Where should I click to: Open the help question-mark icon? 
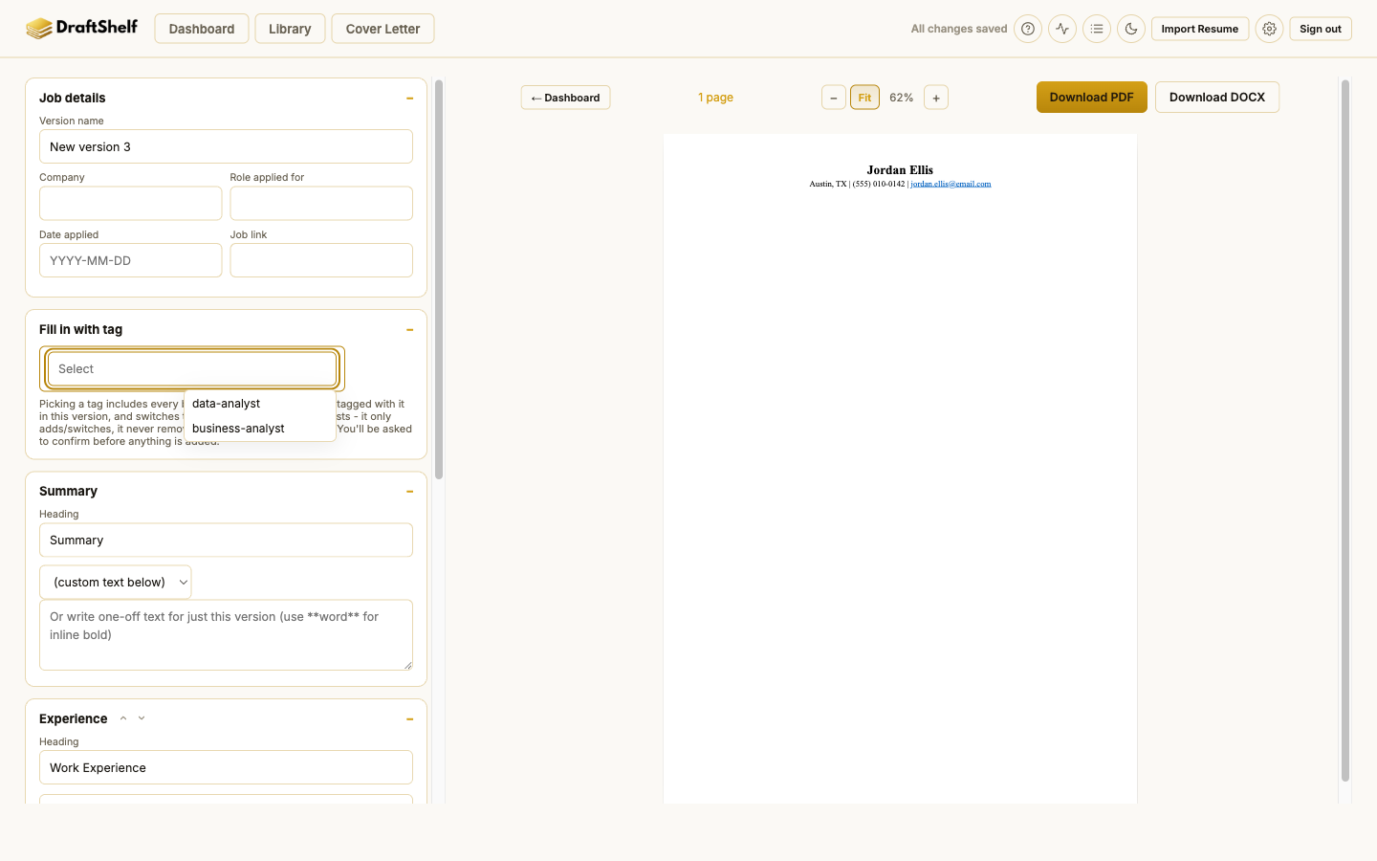tap(1028, 29)
